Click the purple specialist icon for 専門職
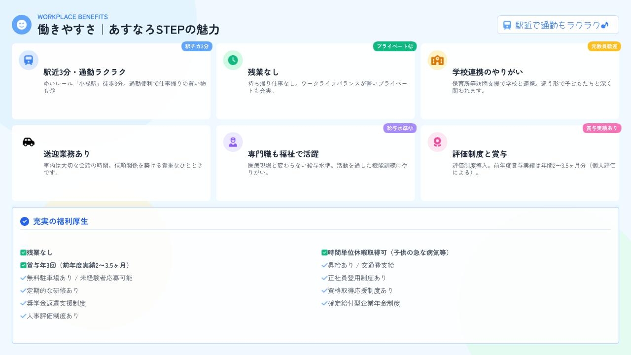 click(x=233, y=142)
